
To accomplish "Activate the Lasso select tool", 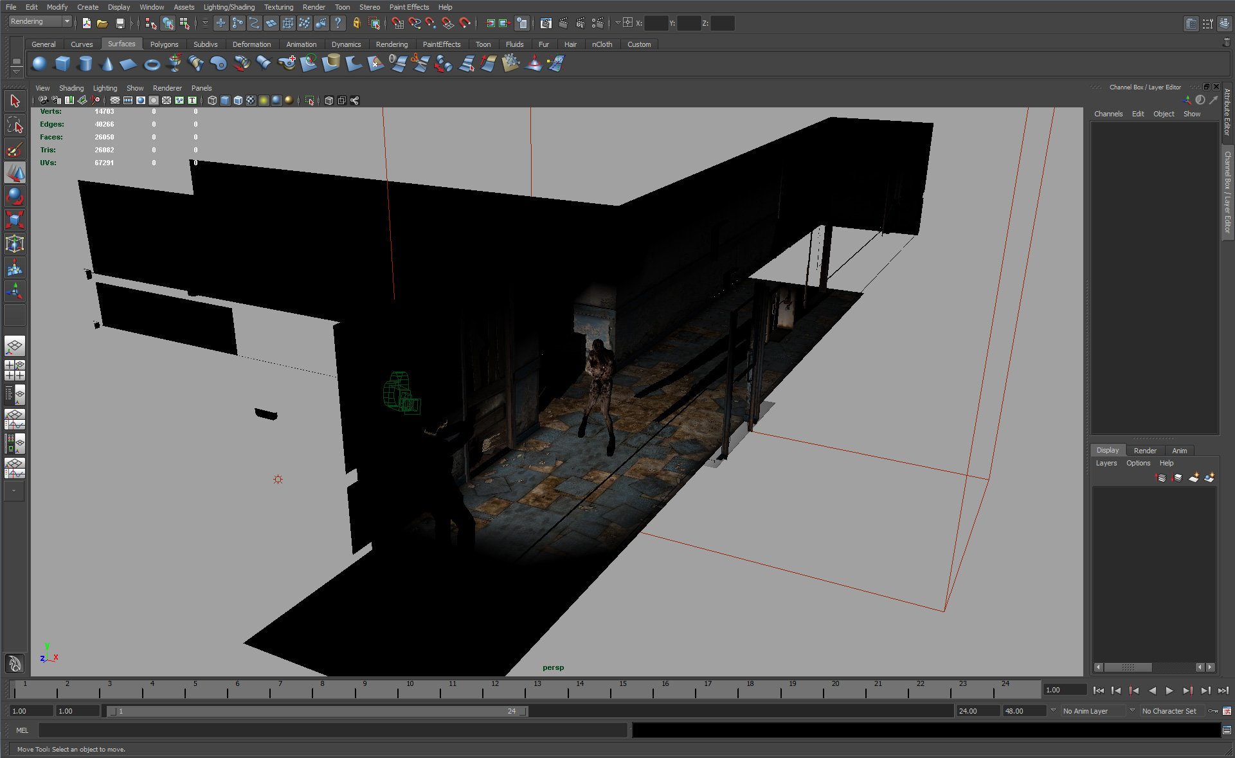I will click(x=15, y=125).
